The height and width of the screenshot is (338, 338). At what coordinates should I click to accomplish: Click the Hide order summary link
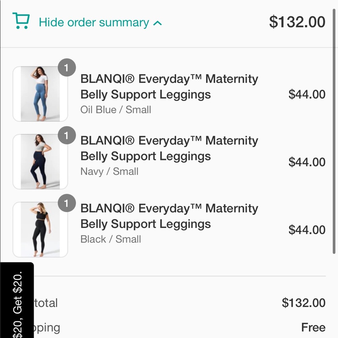(94, 22)
